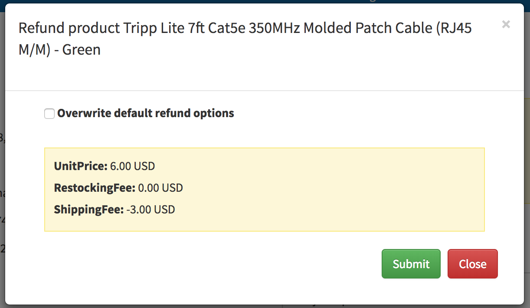
Task: Click the RestockingFee label
Action: tap(95, 188)
